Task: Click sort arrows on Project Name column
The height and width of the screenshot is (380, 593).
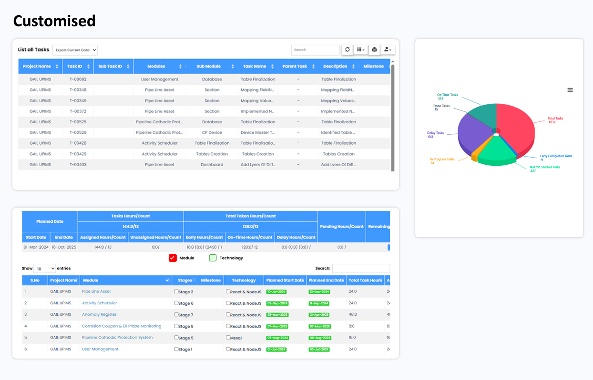Action: pyautogui.click(x=57, y=67)
